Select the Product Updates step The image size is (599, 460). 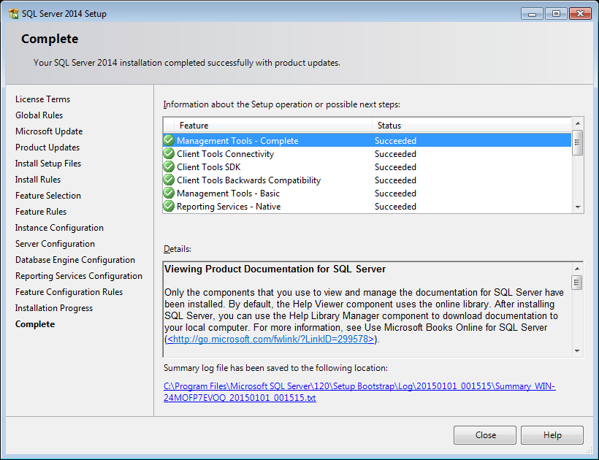pos(47,147)
